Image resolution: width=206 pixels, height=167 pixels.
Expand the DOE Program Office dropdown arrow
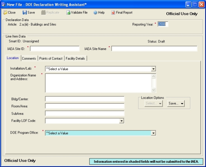[153, 133]
